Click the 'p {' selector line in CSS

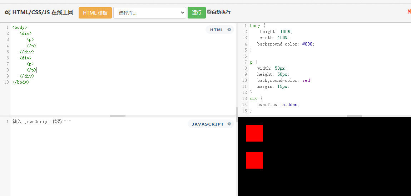pos(254,62)
